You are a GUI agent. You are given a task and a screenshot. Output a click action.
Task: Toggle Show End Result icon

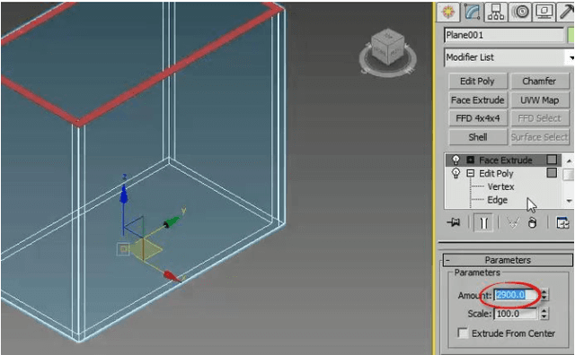483,222
